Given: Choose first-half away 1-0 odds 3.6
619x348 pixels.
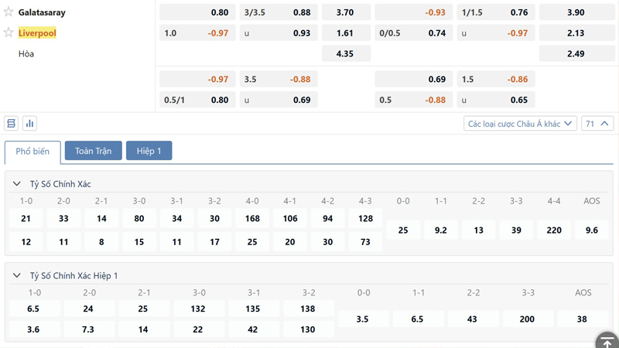Looking at the screenshot, I should [x=34, y=329].
